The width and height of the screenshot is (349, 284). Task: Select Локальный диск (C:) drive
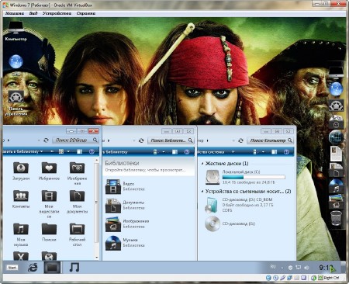coord(245,177)
